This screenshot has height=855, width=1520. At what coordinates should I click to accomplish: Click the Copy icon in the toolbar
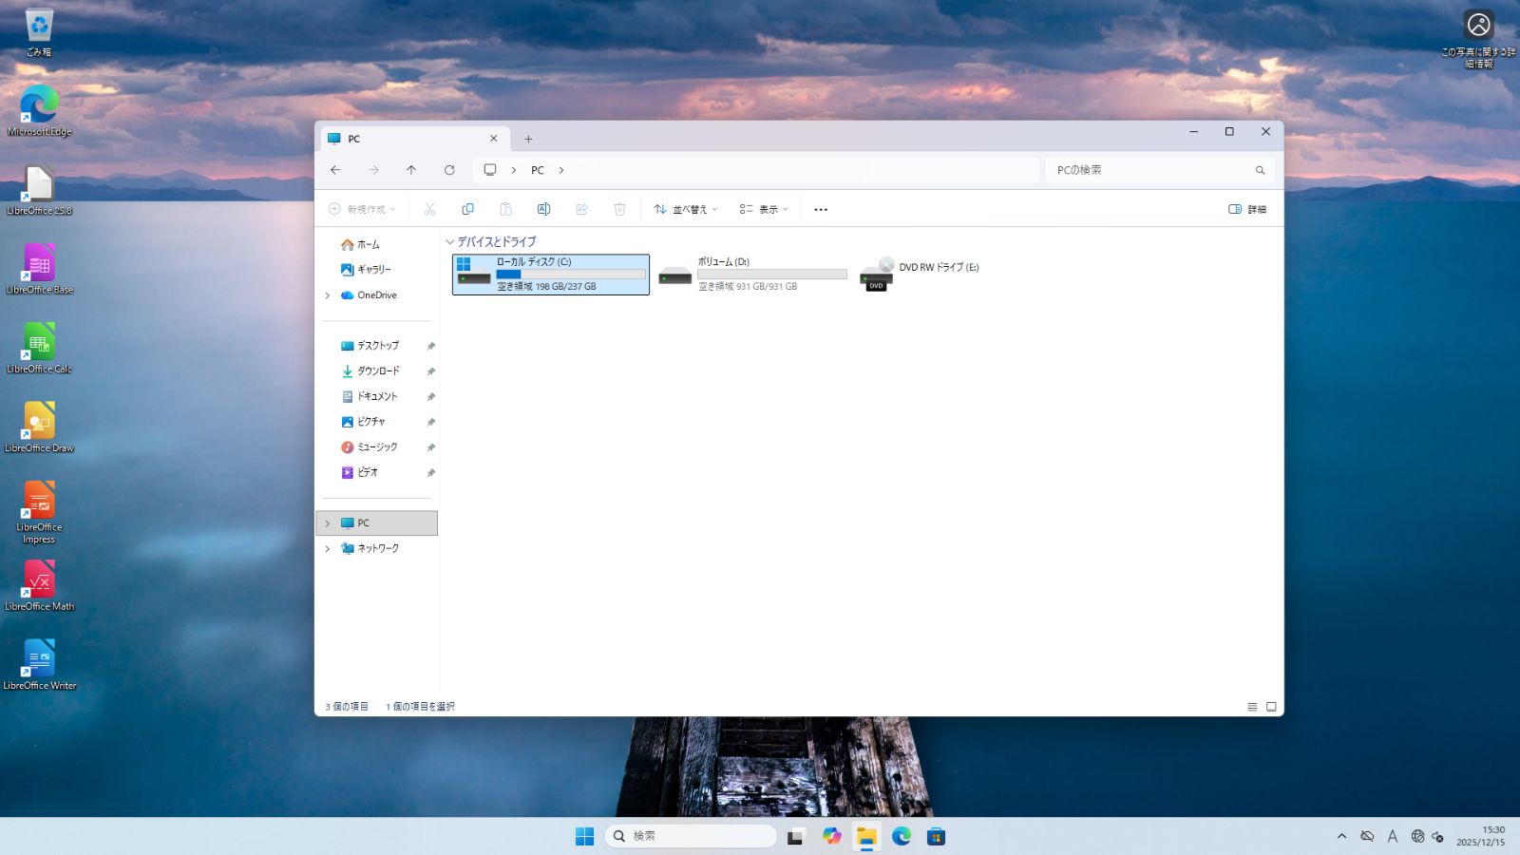click(467, 208)
